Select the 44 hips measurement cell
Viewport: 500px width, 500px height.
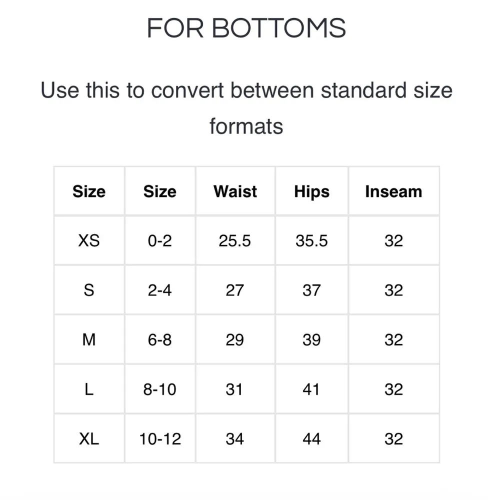pyautogui.click(x=311, y=438)
